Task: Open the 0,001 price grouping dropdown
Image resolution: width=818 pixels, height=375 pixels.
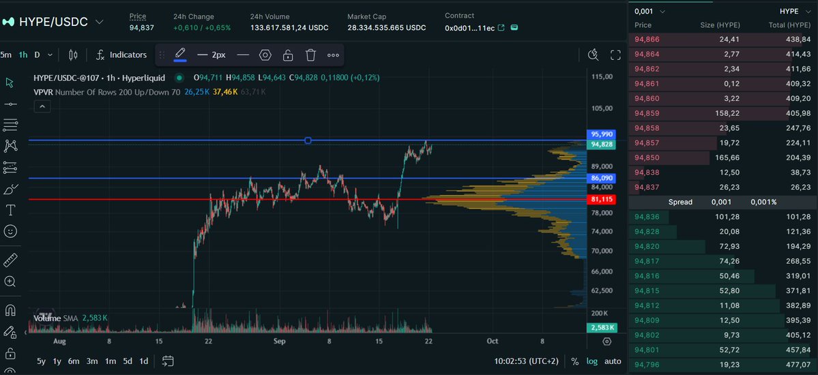Action: [x=649, y=11]
